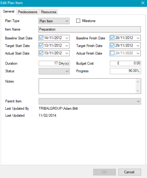Open the Parent Item dropdown
The width and height of the screenshot is (147, 178).
click(x=90, y=101)
